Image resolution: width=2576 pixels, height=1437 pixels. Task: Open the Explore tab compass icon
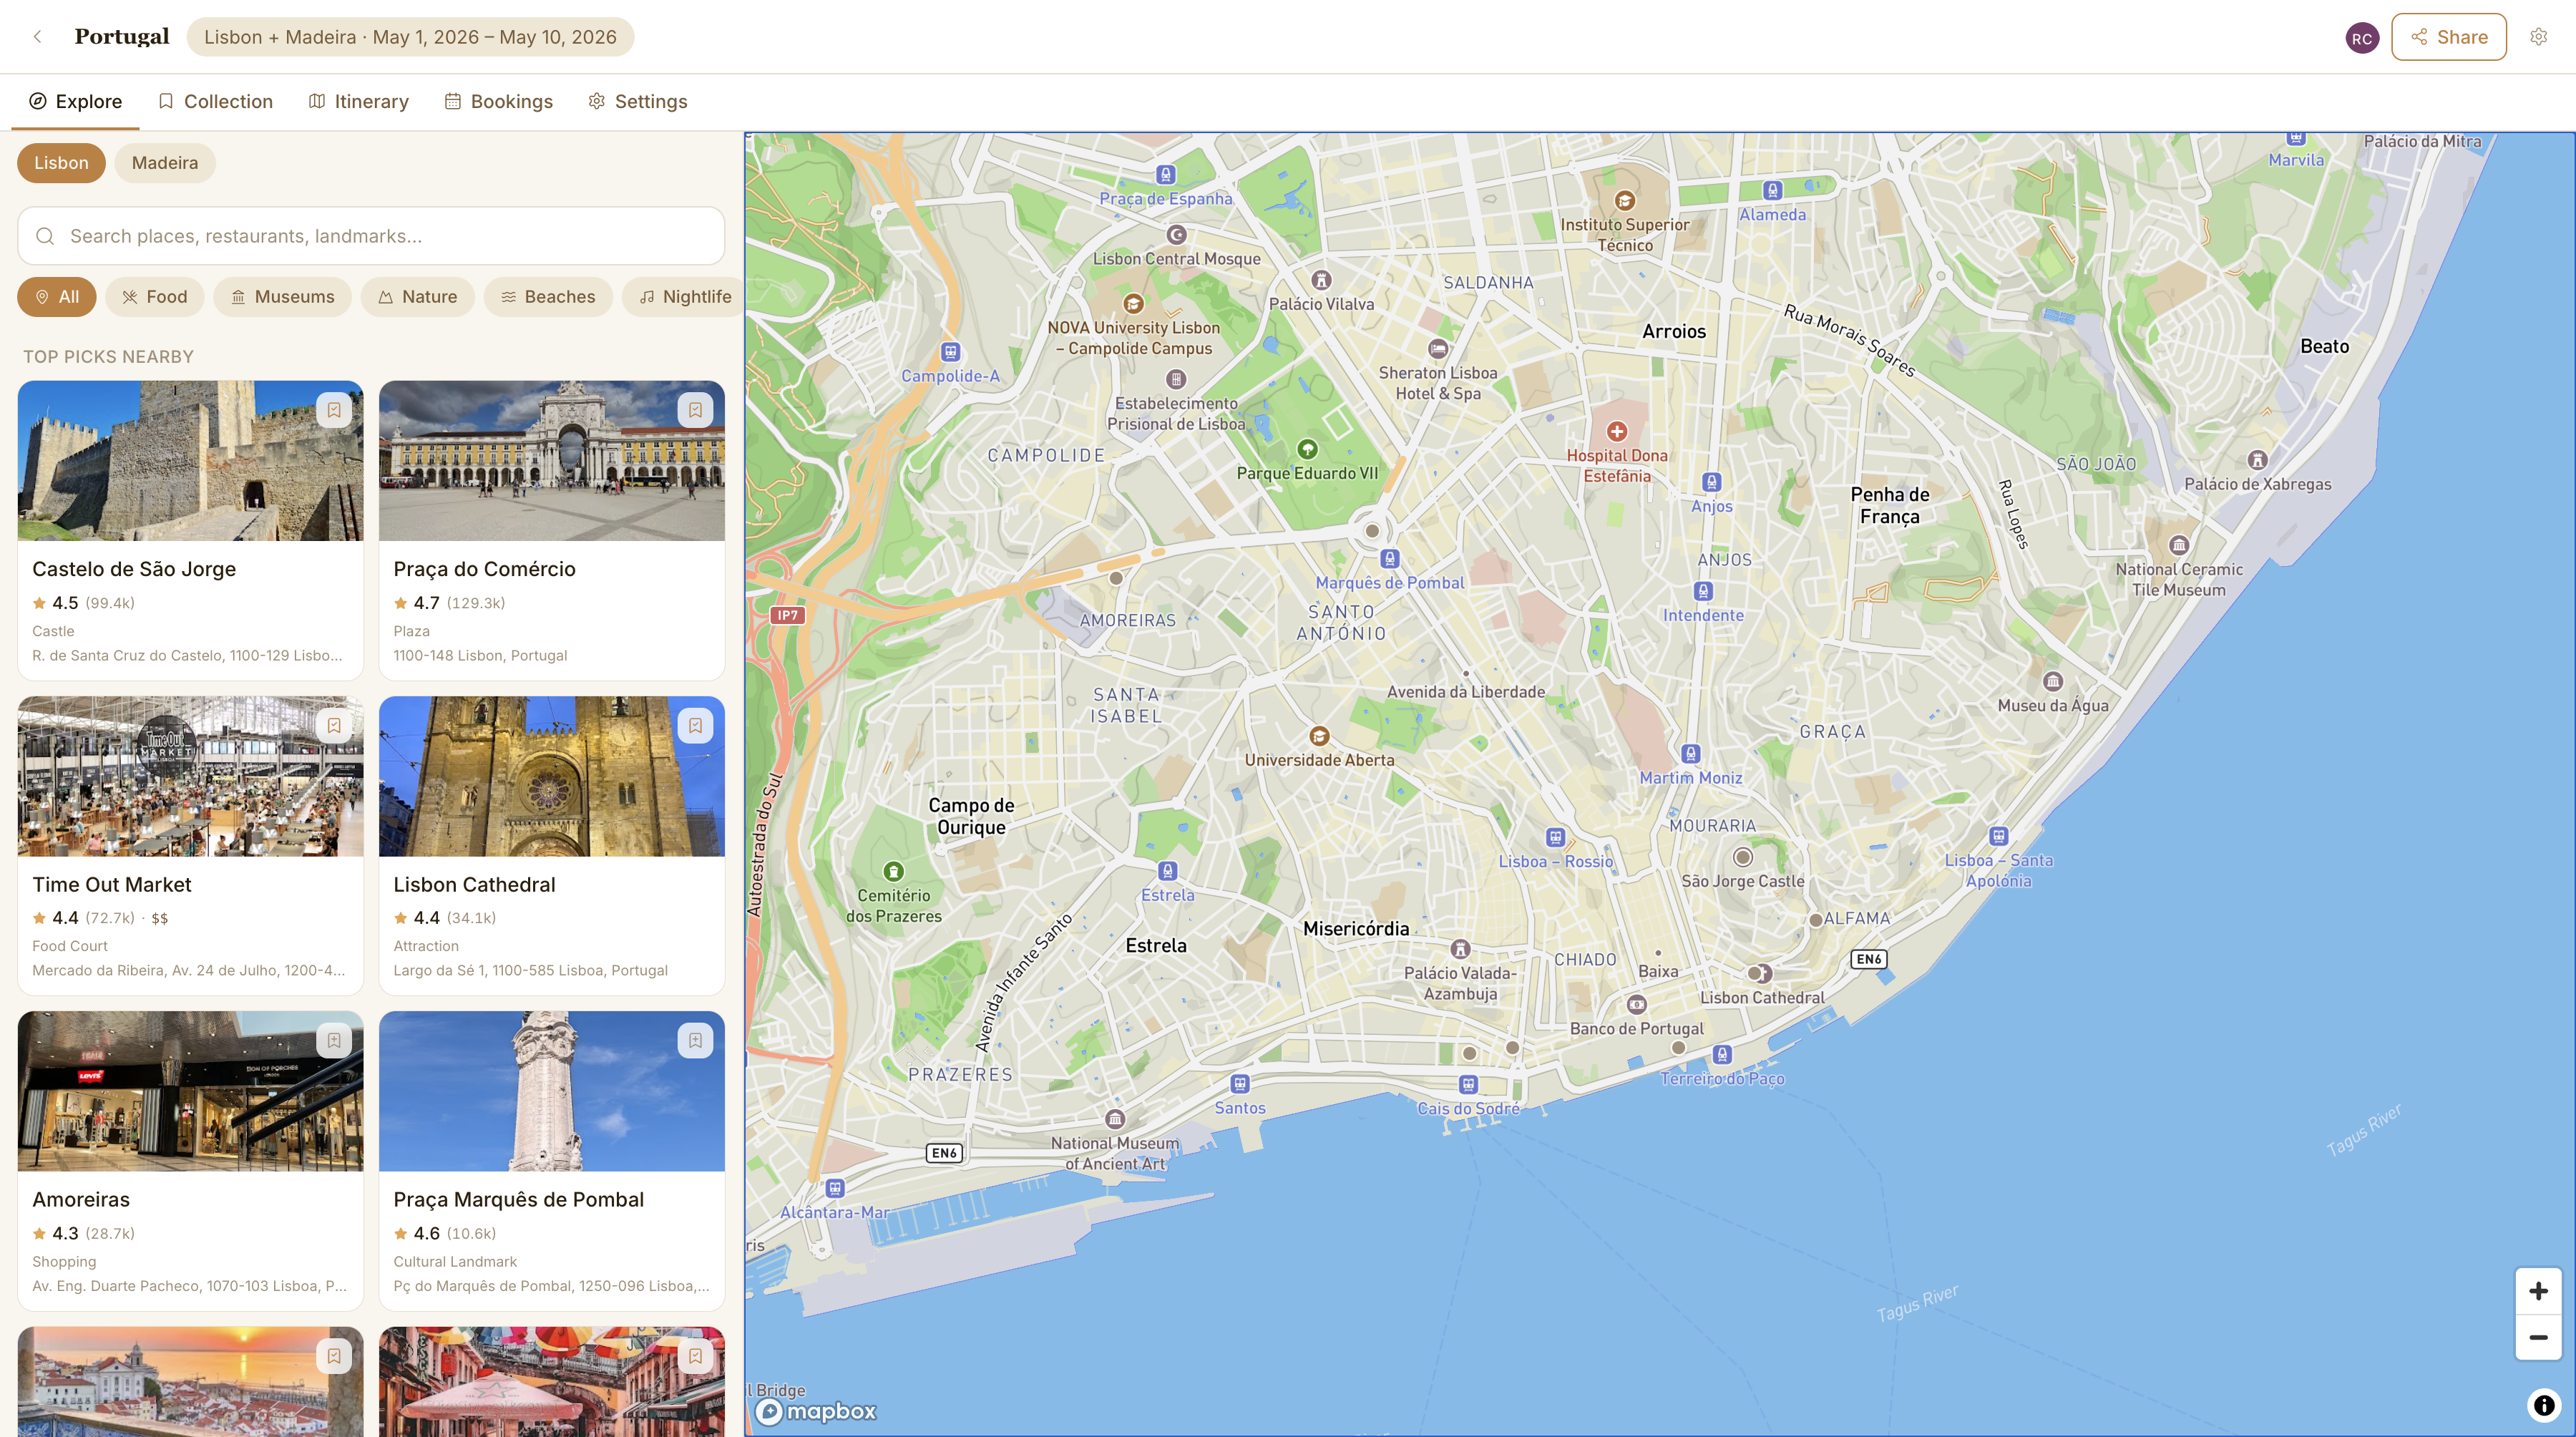[39, 101]
